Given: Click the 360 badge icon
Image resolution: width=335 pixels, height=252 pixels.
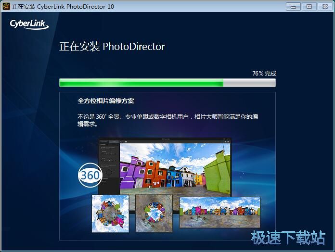Looking at the screenshot, I should 90,175.
